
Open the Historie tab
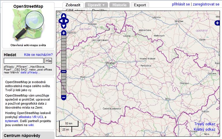119,5
